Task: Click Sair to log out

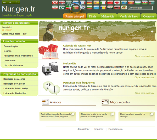Action: coord(25,34)
